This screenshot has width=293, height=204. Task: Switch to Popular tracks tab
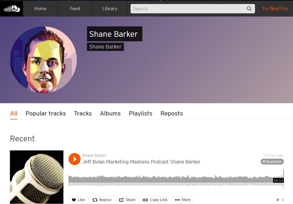point(45,114)
